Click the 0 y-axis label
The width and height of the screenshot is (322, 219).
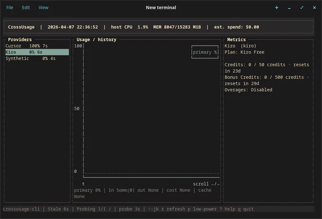click(75, 171)
